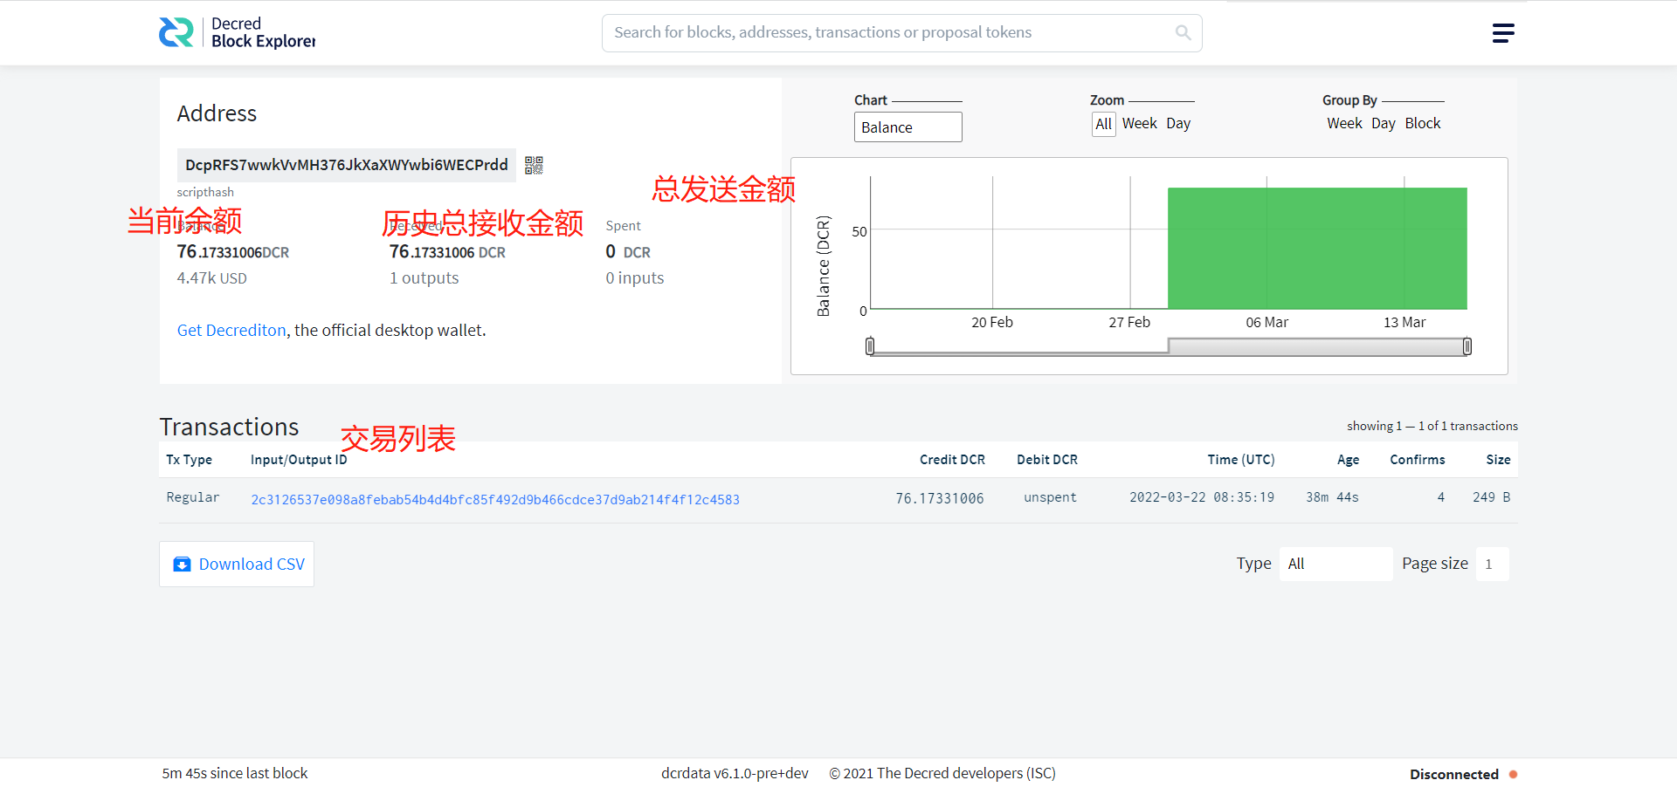Viewport: 1677px width, 787px height.
Task: Open the Type filter dropdown showing All
Action: tap(1335, 564)
